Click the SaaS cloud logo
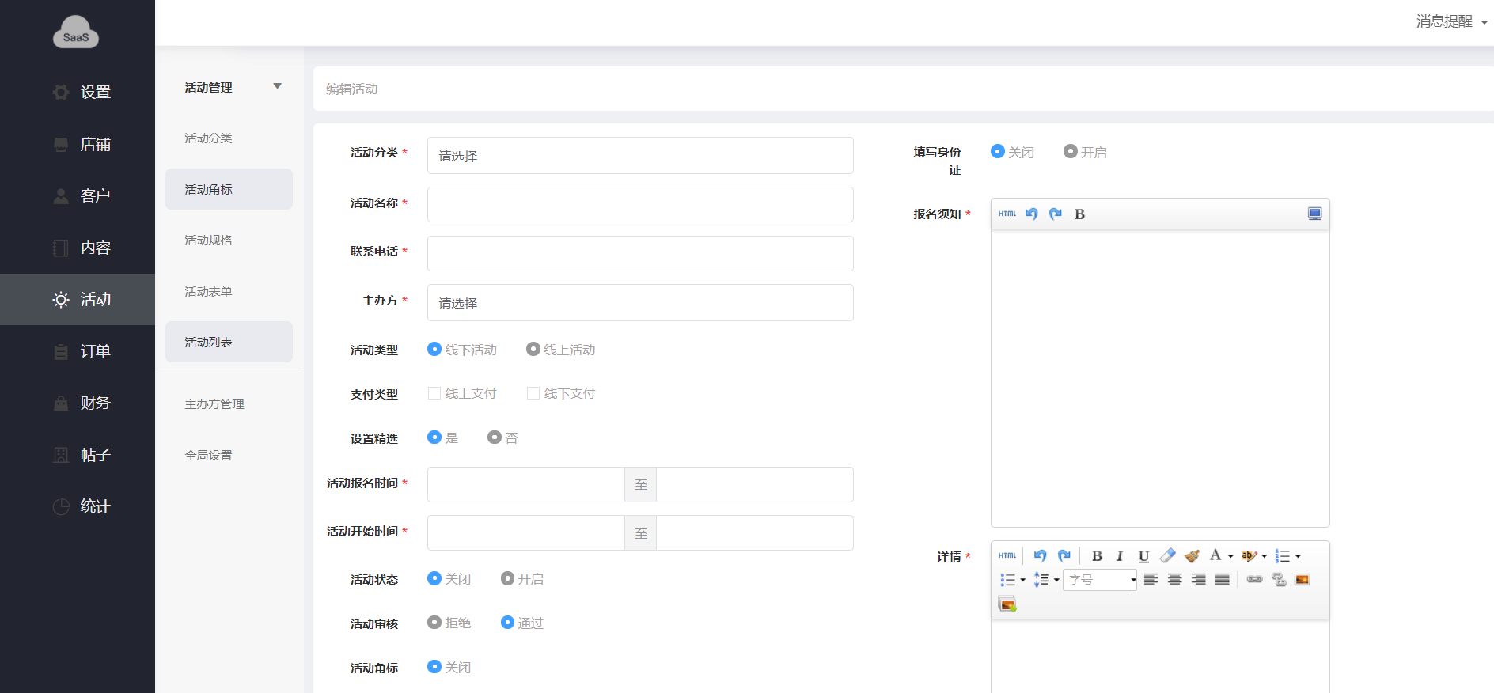1494x693 pixels. 76,32
